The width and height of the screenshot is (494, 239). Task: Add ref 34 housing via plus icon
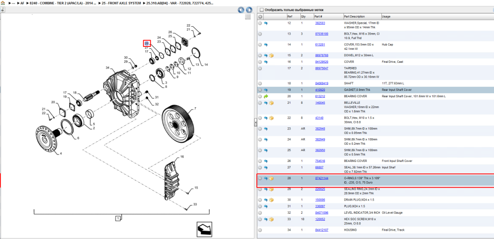tap(260, 230)
